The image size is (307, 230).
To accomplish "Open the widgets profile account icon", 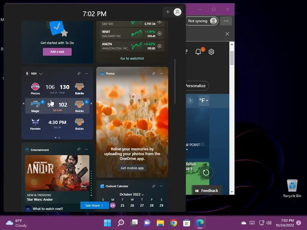I will pyautogui.click(x=177, y=12).
